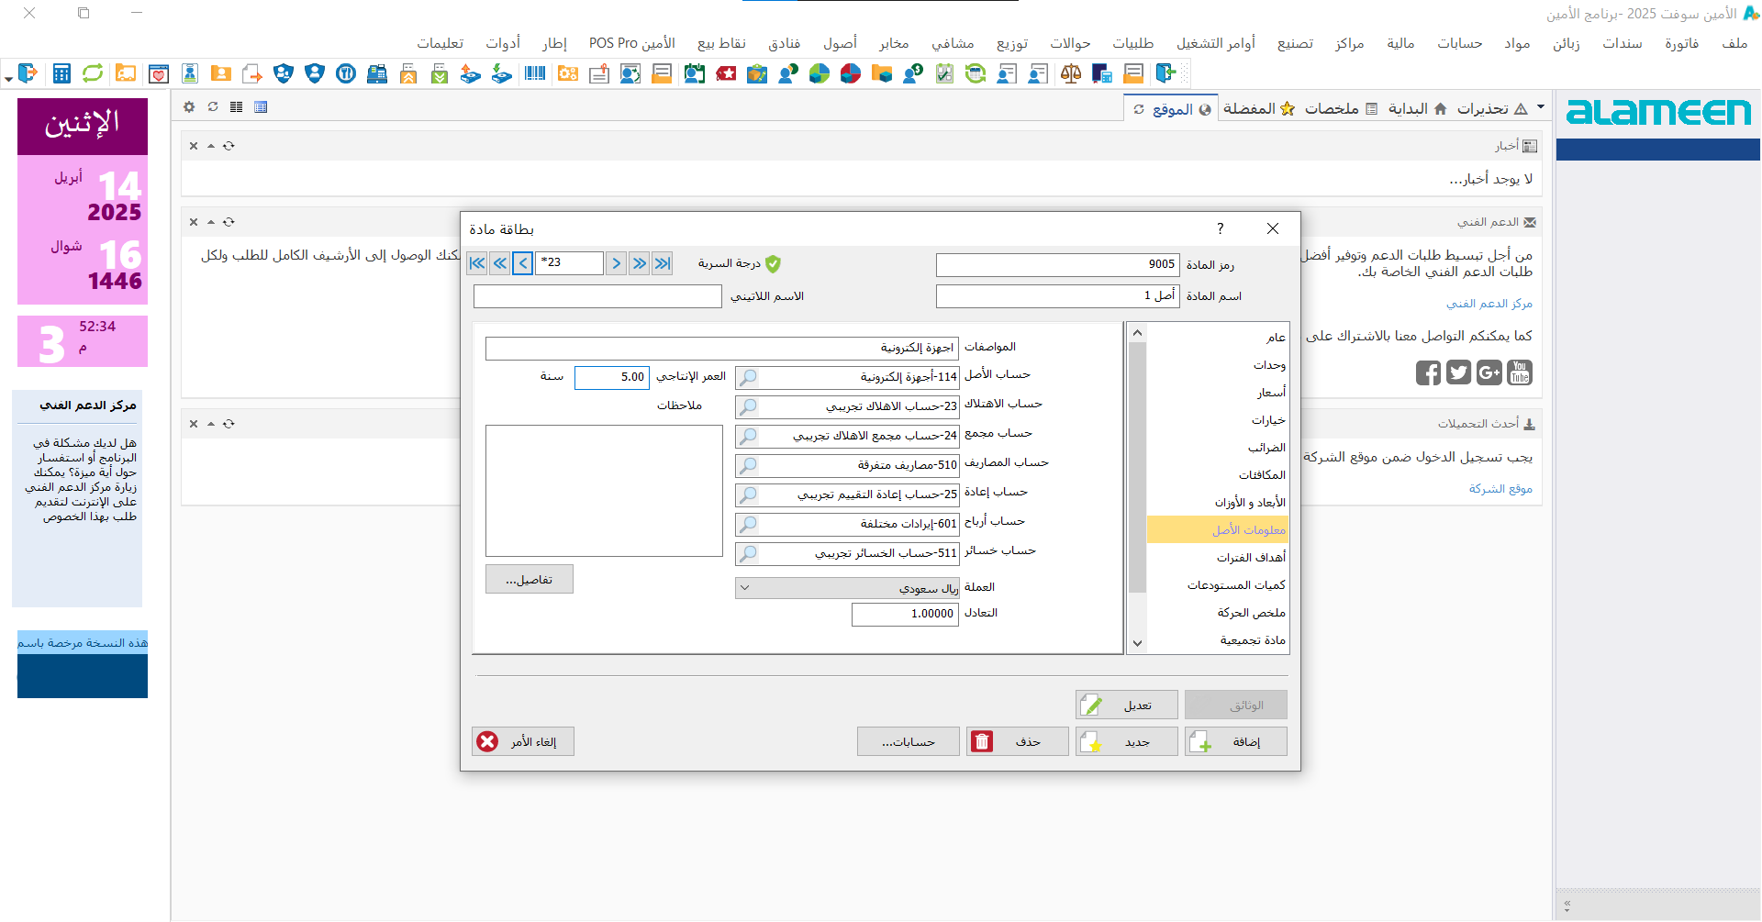Expand the العملة currency dropdown

coord(745,588)
